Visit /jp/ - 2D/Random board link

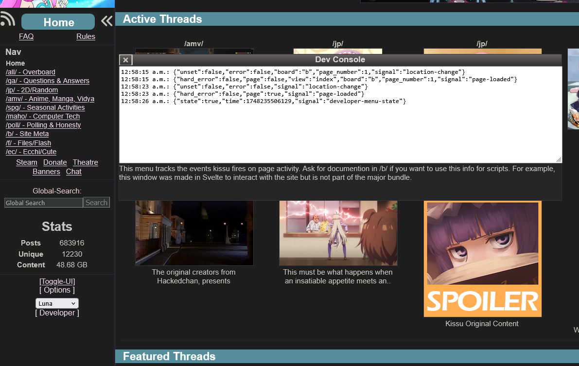point(32,90)
